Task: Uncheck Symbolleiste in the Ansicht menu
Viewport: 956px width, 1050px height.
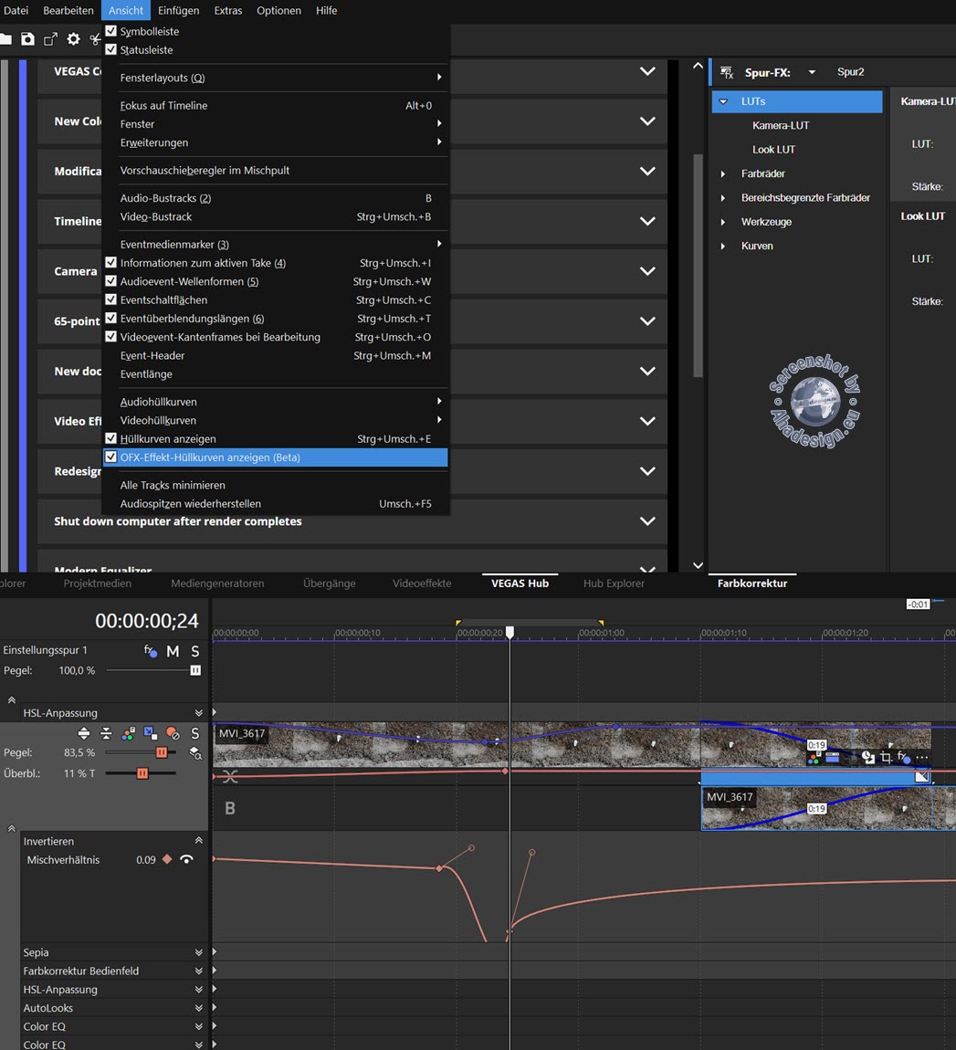Action: 111,31
